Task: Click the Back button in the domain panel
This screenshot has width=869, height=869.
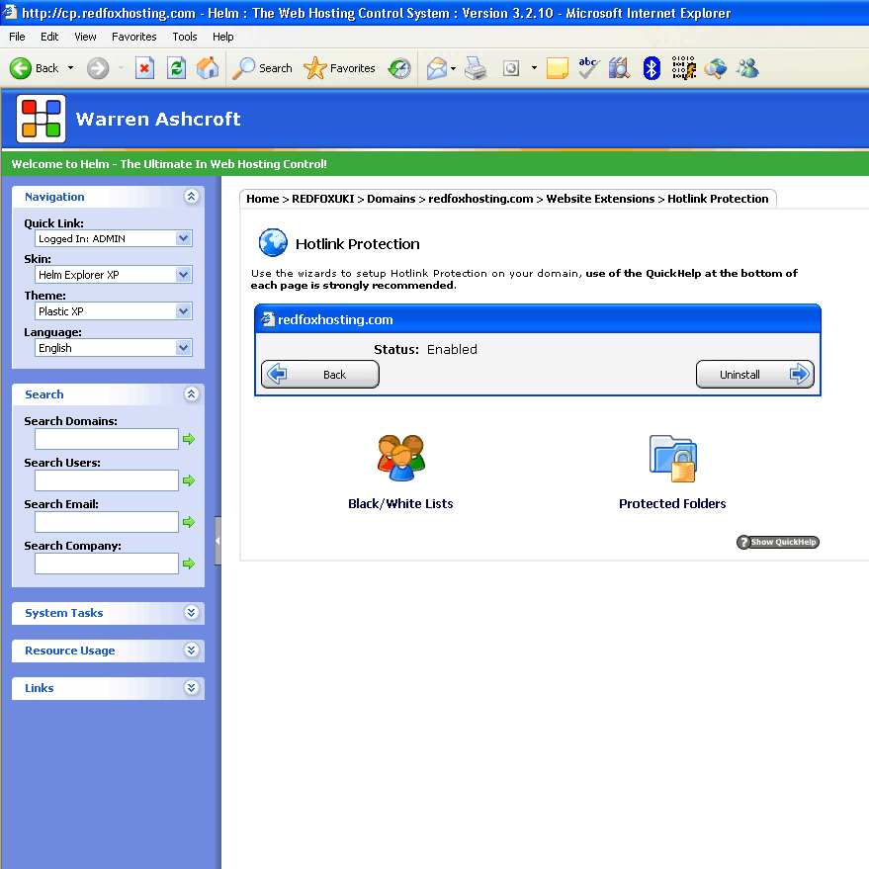Action: (320, 375)
